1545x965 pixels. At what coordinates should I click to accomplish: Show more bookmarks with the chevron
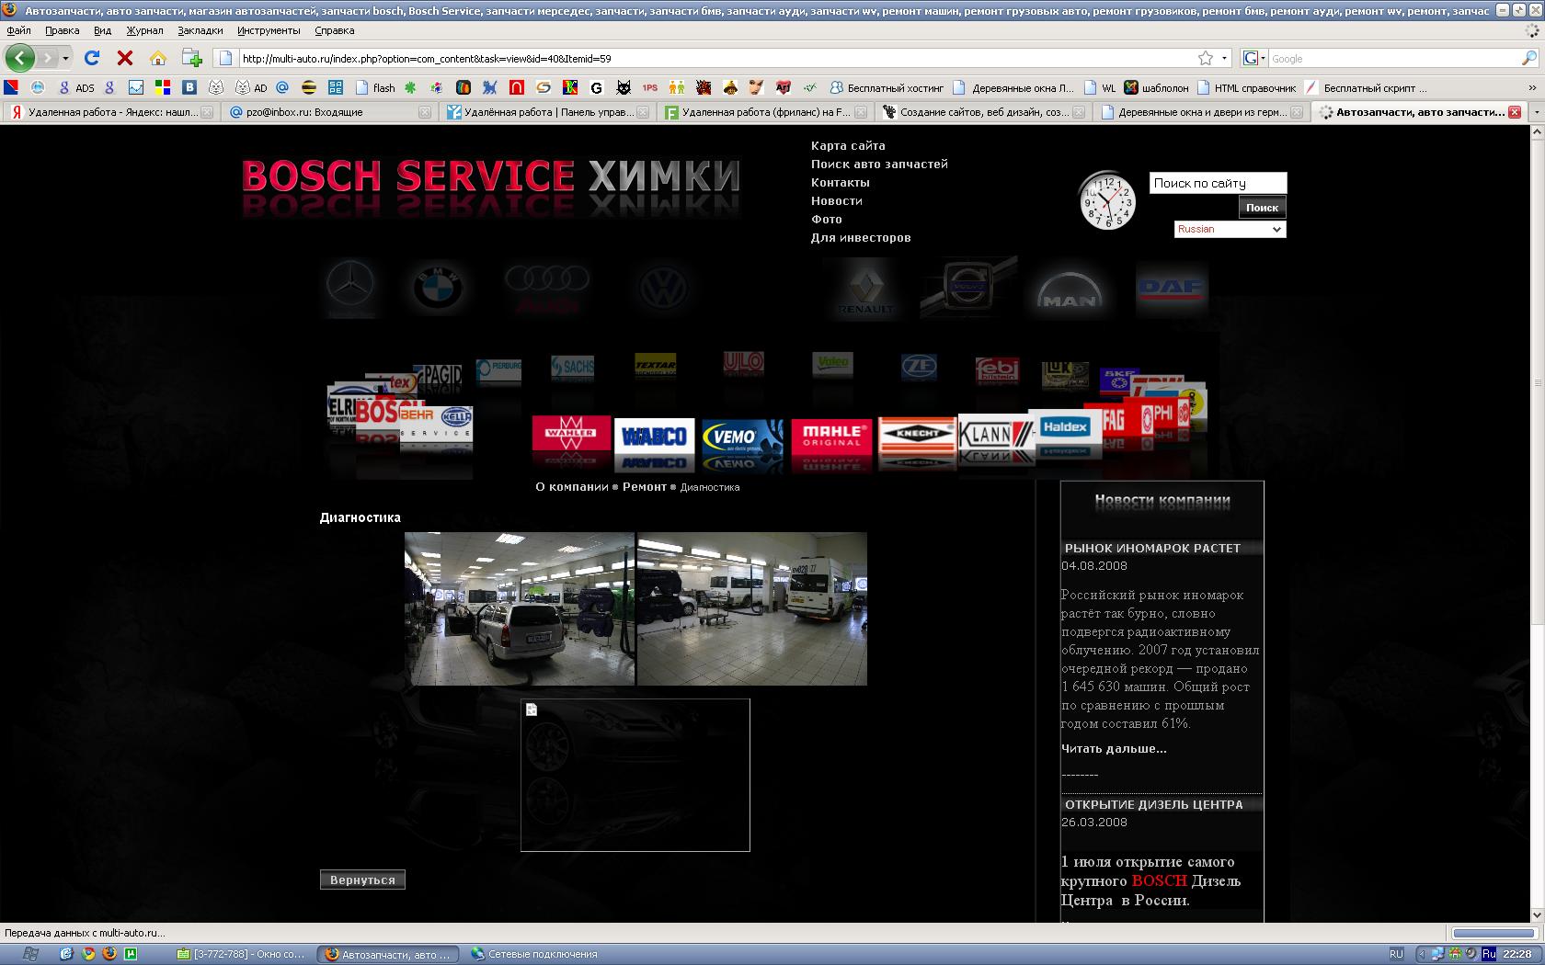point(1532,87)
